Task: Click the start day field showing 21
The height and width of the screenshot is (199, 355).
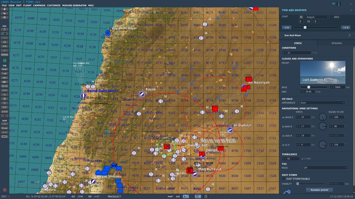Action: point(301,17)
